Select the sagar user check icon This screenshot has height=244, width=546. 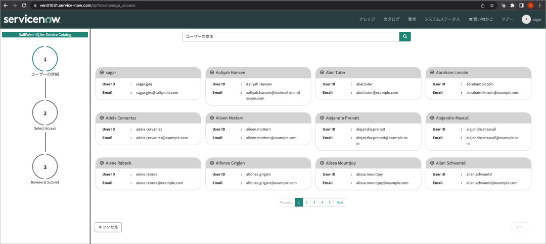pos(102,73)
